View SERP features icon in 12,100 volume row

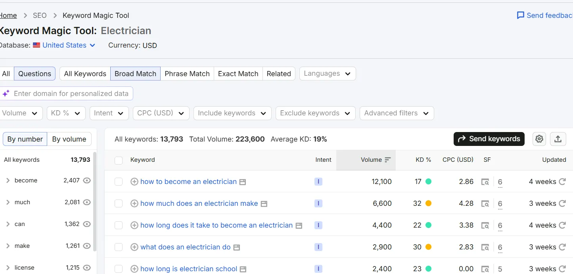point(485,182)
